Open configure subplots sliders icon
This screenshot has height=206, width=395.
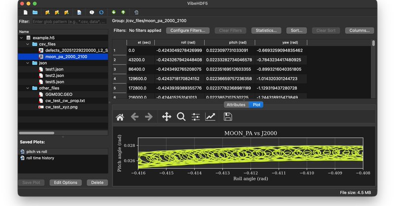196,117
